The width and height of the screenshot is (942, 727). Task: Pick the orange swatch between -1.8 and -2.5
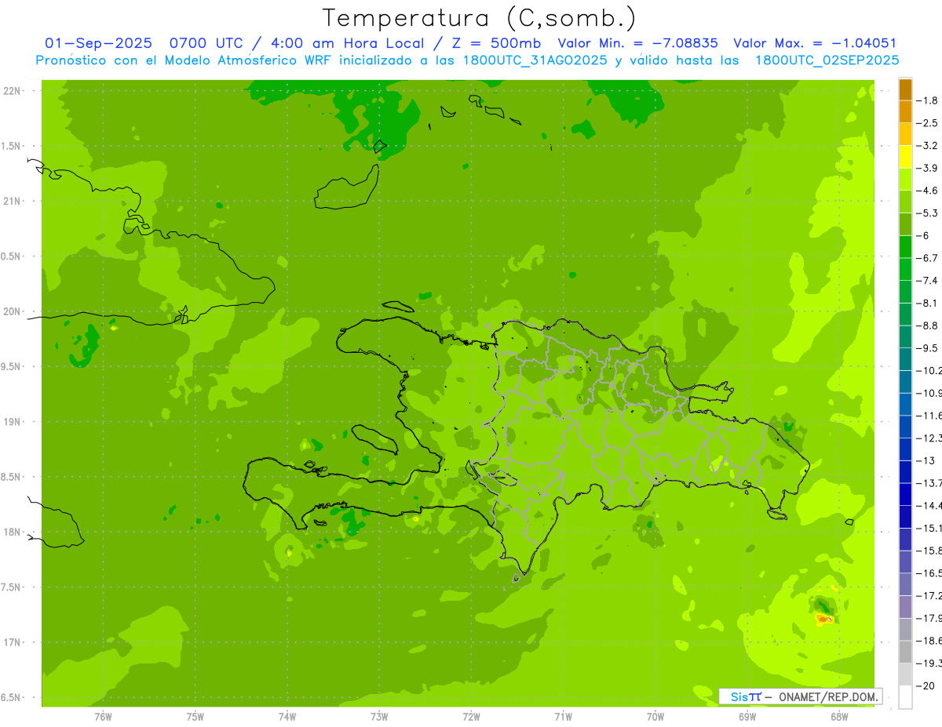point(905,112)
